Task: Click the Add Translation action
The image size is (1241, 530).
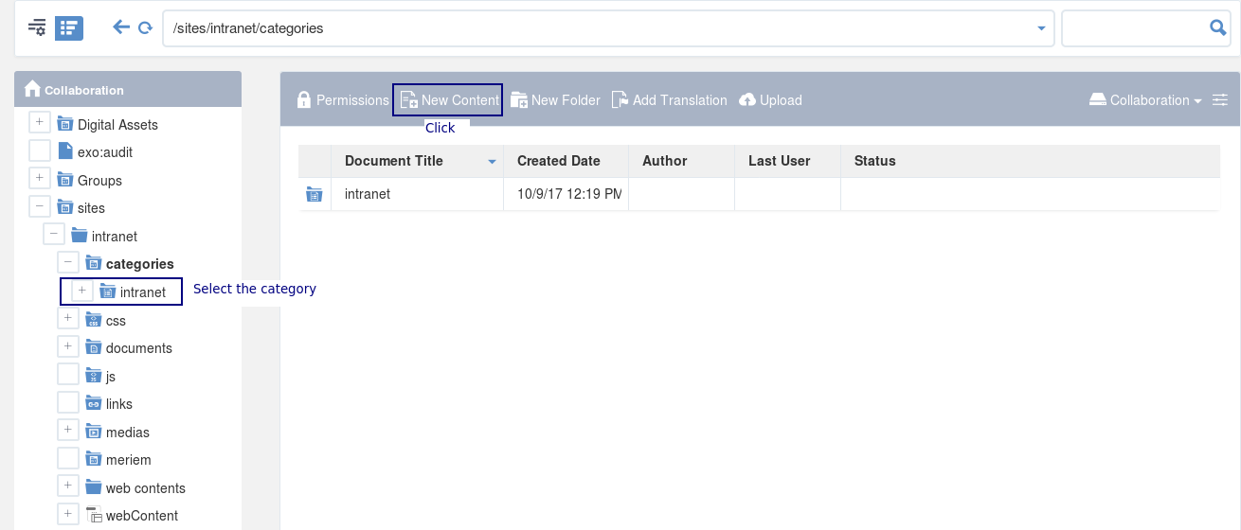Action: [669, 99]
